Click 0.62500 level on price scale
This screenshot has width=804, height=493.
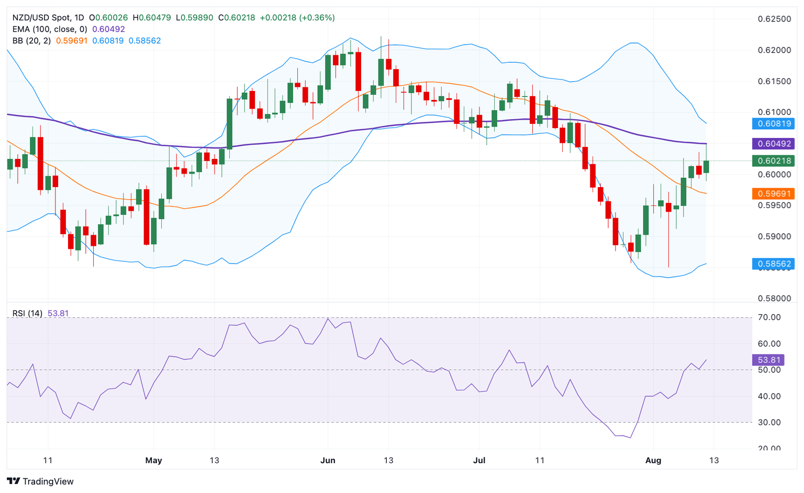click(x=774, y=19)
